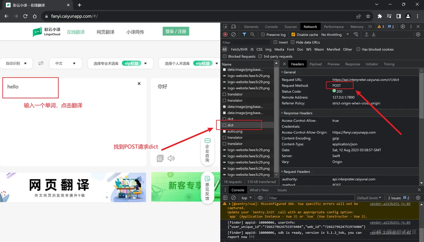This screenshot has height=242, width=424.
Task: Export HAR file download icon
Action: coord(374,34)
